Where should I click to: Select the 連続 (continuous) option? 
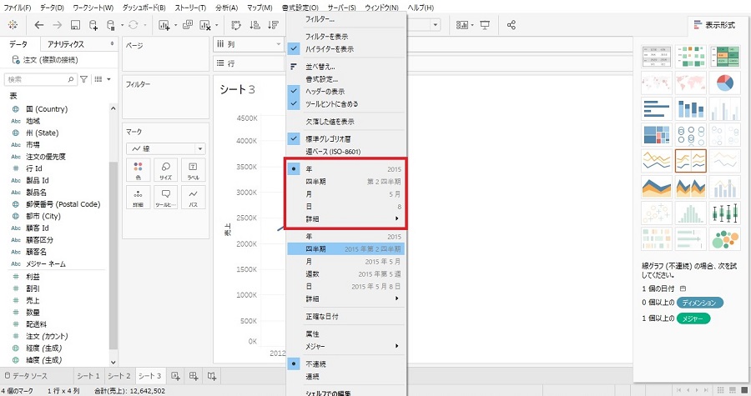tap(314, 376)
